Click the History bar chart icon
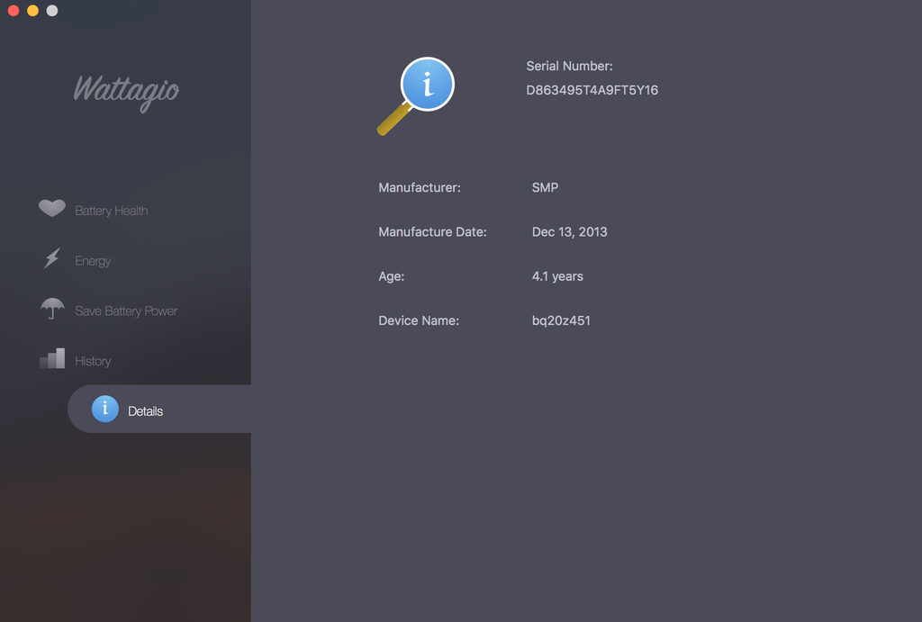922x622 pixels. (x=52, y=358)
